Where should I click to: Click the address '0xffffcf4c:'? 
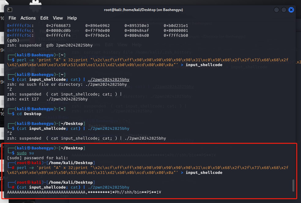pyautogui.click(x=20, y=31)
